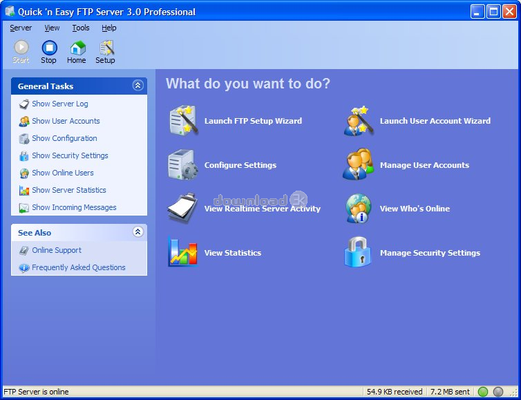The image size is (521, 400).
Task: Click the '54.9 KB received' status entry
Action: point(395,392)
